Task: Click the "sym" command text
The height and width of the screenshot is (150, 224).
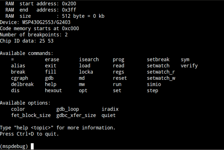Action: [185, 60]
